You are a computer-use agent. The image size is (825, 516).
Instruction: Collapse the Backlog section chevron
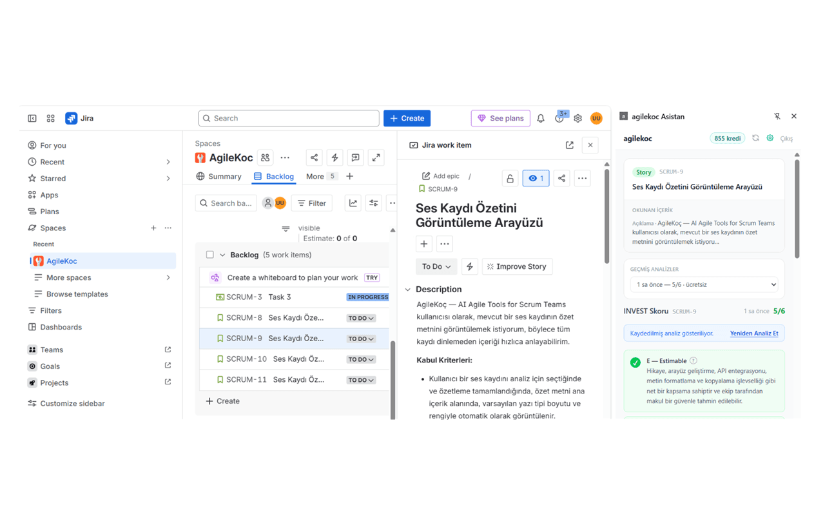pos(222,255)
